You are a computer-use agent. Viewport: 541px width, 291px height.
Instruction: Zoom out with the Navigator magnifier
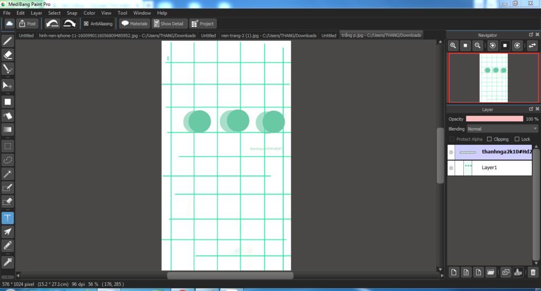[478, 45]
